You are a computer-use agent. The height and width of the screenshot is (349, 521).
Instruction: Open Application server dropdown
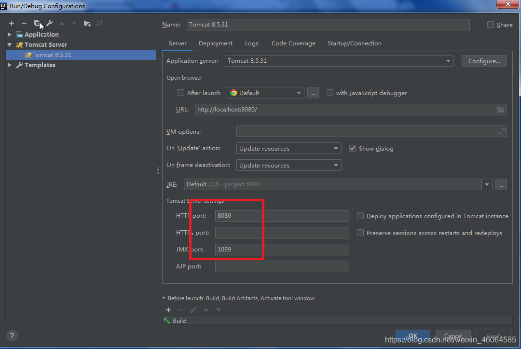click(x=339, y=61)
